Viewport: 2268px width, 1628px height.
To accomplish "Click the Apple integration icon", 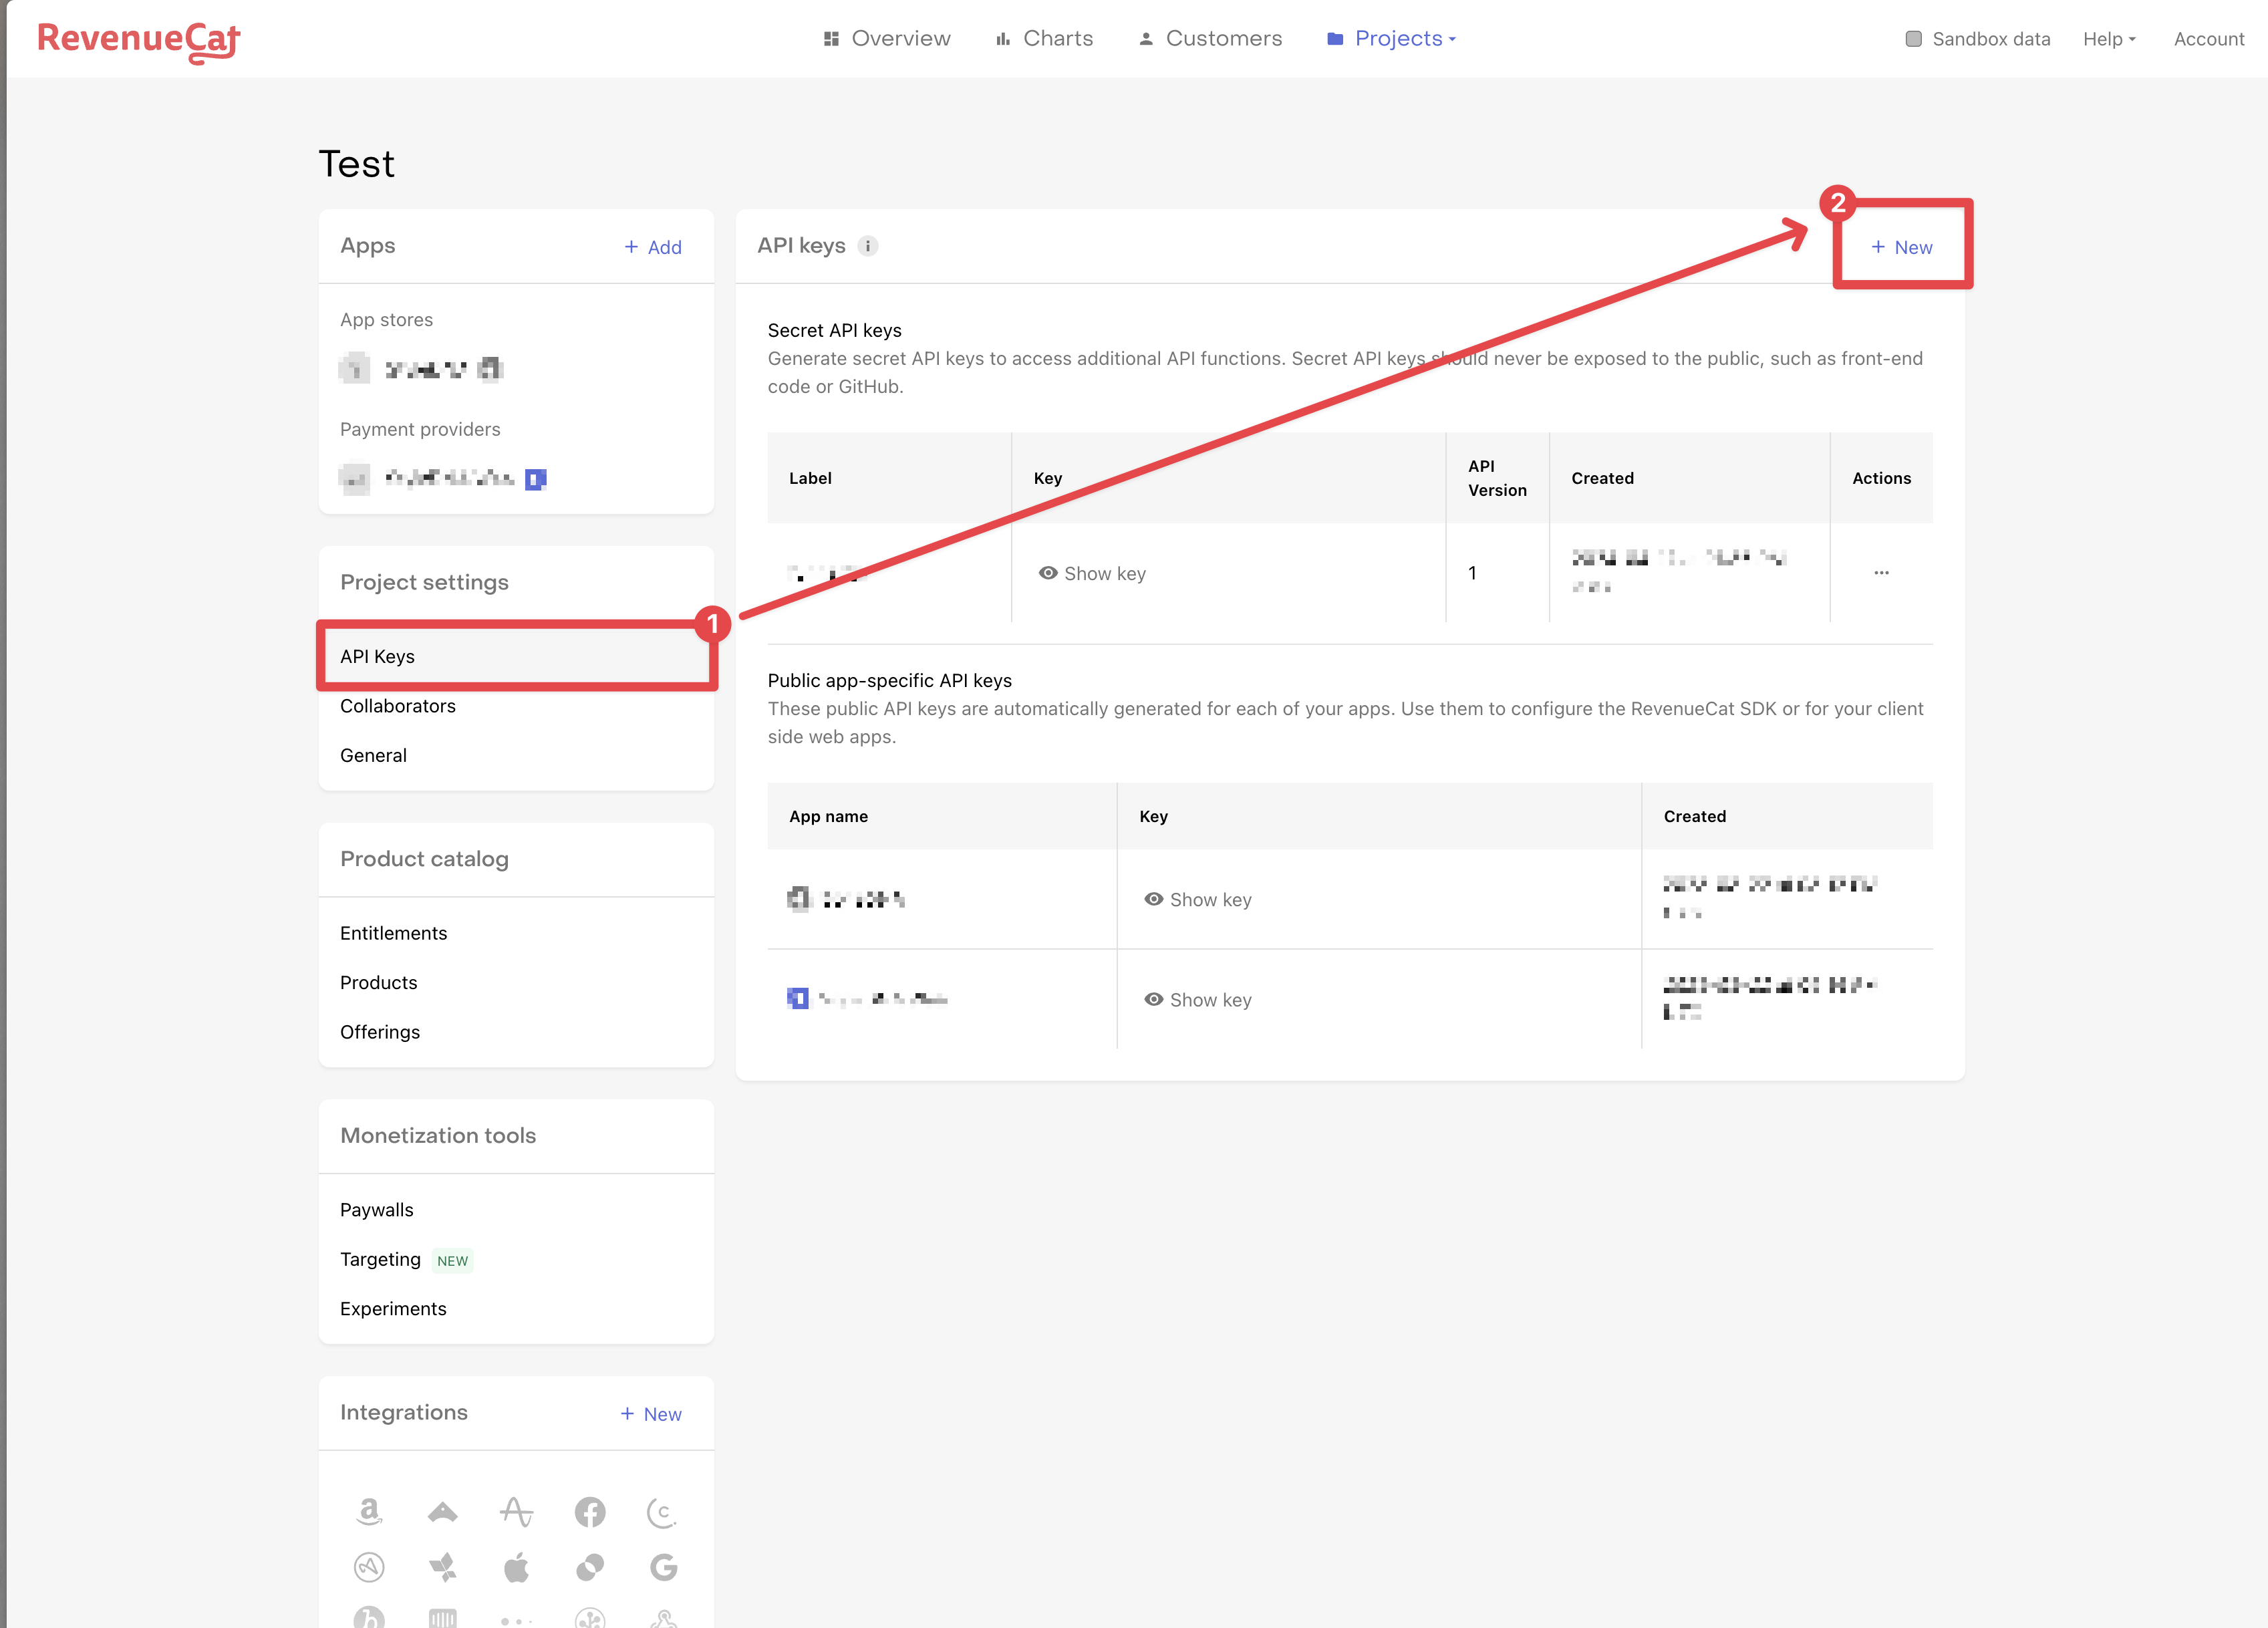I will point(516,1567).
